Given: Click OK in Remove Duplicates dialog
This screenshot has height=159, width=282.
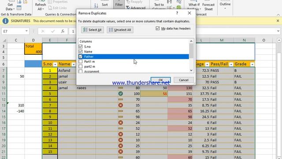Looking at the screenshot, I should coord(160,80).
